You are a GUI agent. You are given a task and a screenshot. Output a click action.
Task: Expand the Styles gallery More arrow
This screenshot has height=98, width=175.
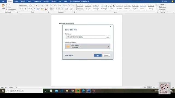pos(156,9)
